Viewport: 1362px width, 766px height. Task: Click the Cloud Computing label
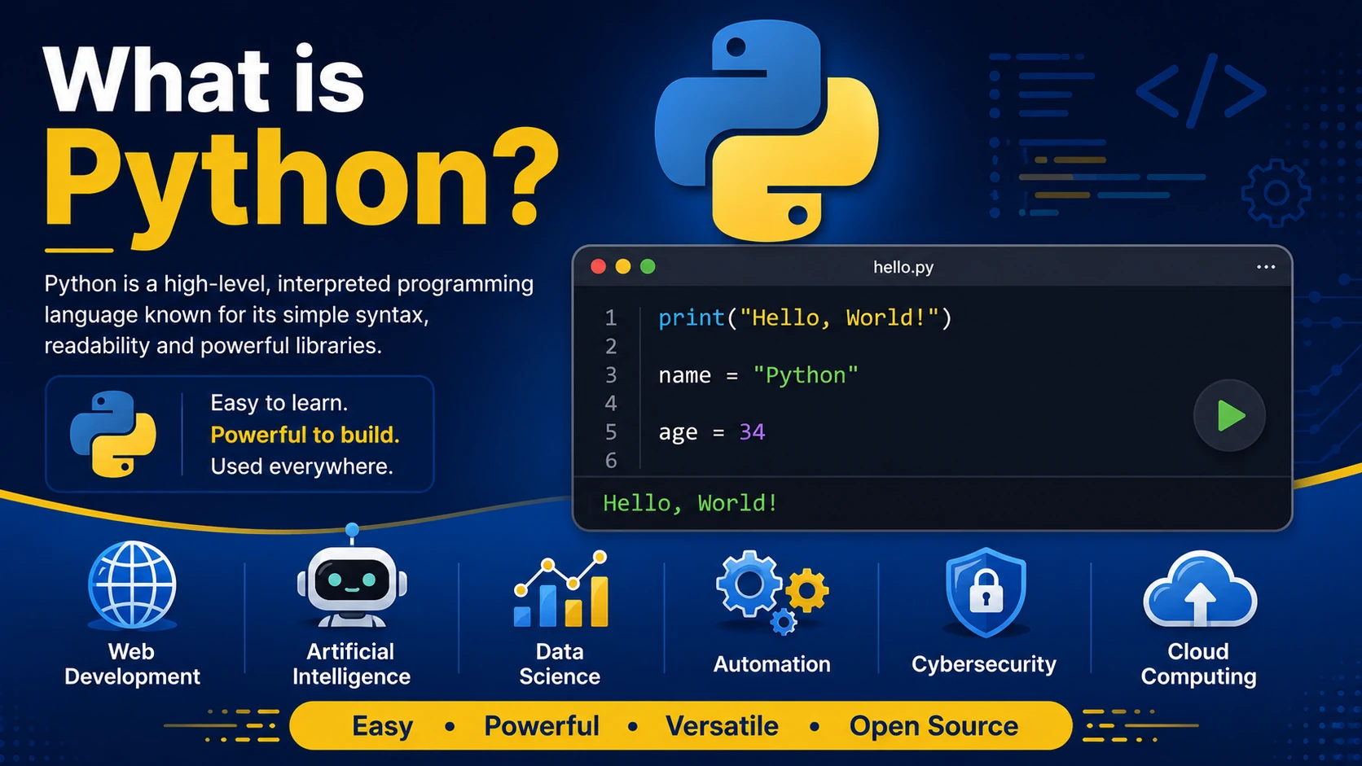click(x=1198, y=664)
